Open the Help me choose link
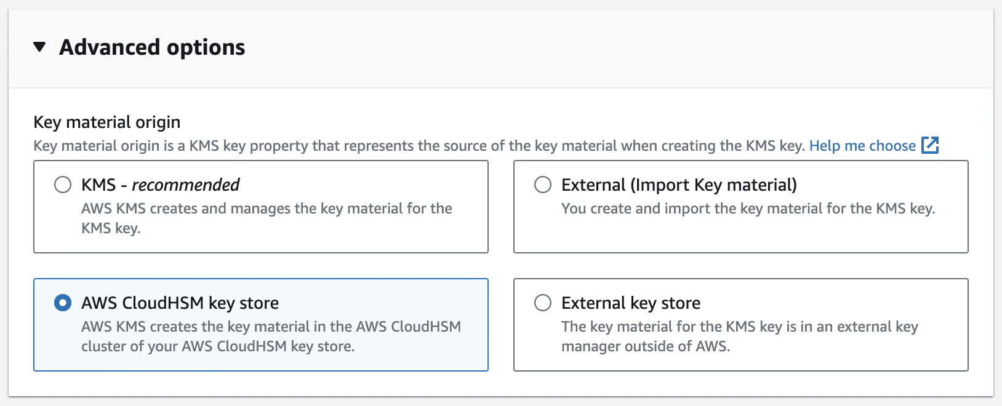 pyautogui.click(x=862, y=146)
